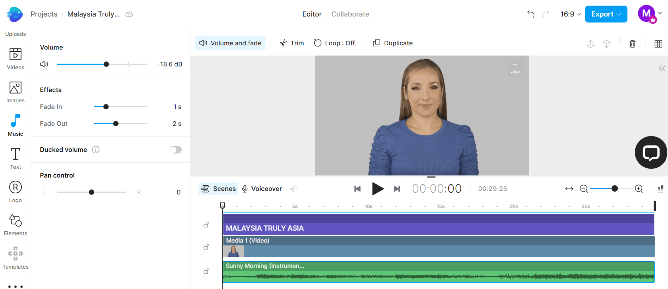Switch to the Collaborate tab

[350, 14]
